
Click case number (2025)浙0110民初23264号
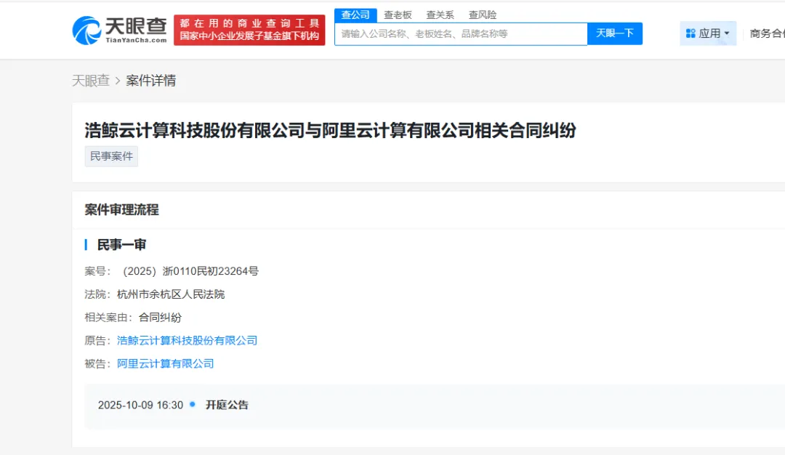[x=190, y=271]
